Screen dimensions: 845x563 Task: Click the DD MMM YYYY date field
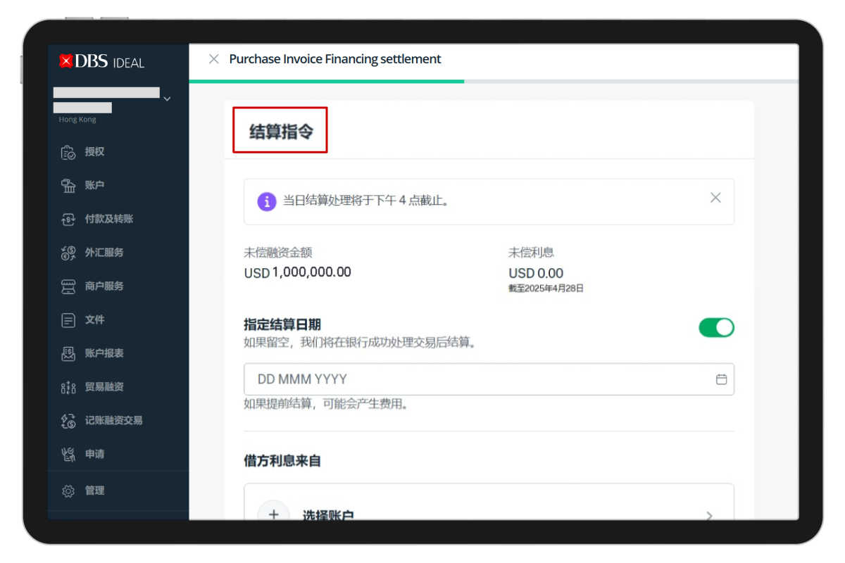pos(479,379)
